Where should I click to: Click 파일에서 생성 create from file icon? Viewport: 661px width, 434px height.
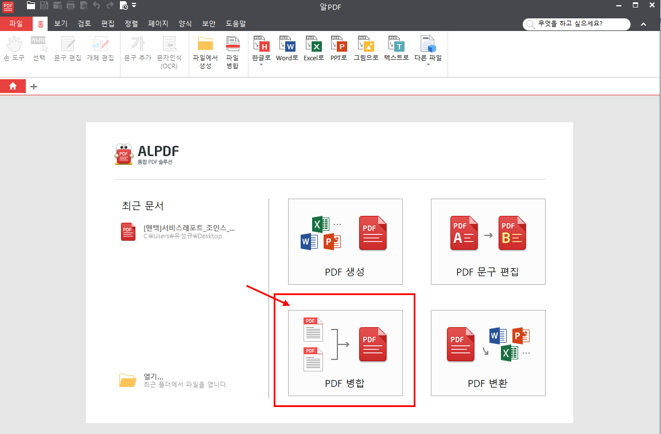[205, 53]
